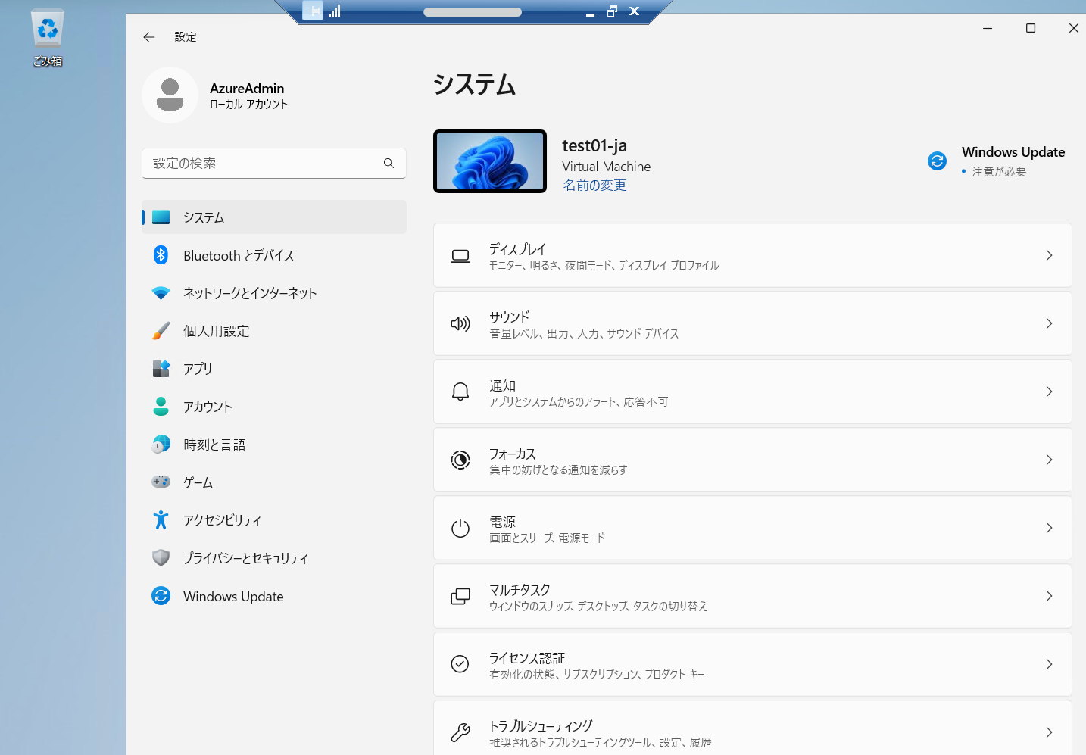Expand the ディスプレイ row chevron
Viewport: 1086px width, 755px height.
tap(1049, 255)
